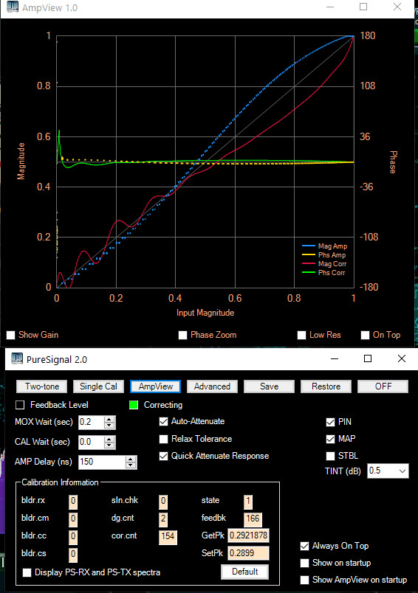
Task: Click the MOX Wait value field
Action: point(92,422)
